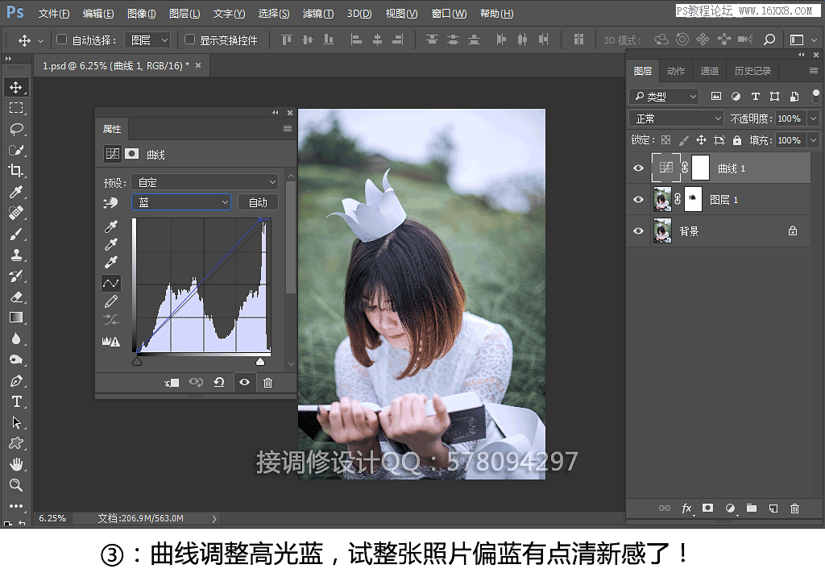
Task: Select the Blur tool
Action: point(16,338)
